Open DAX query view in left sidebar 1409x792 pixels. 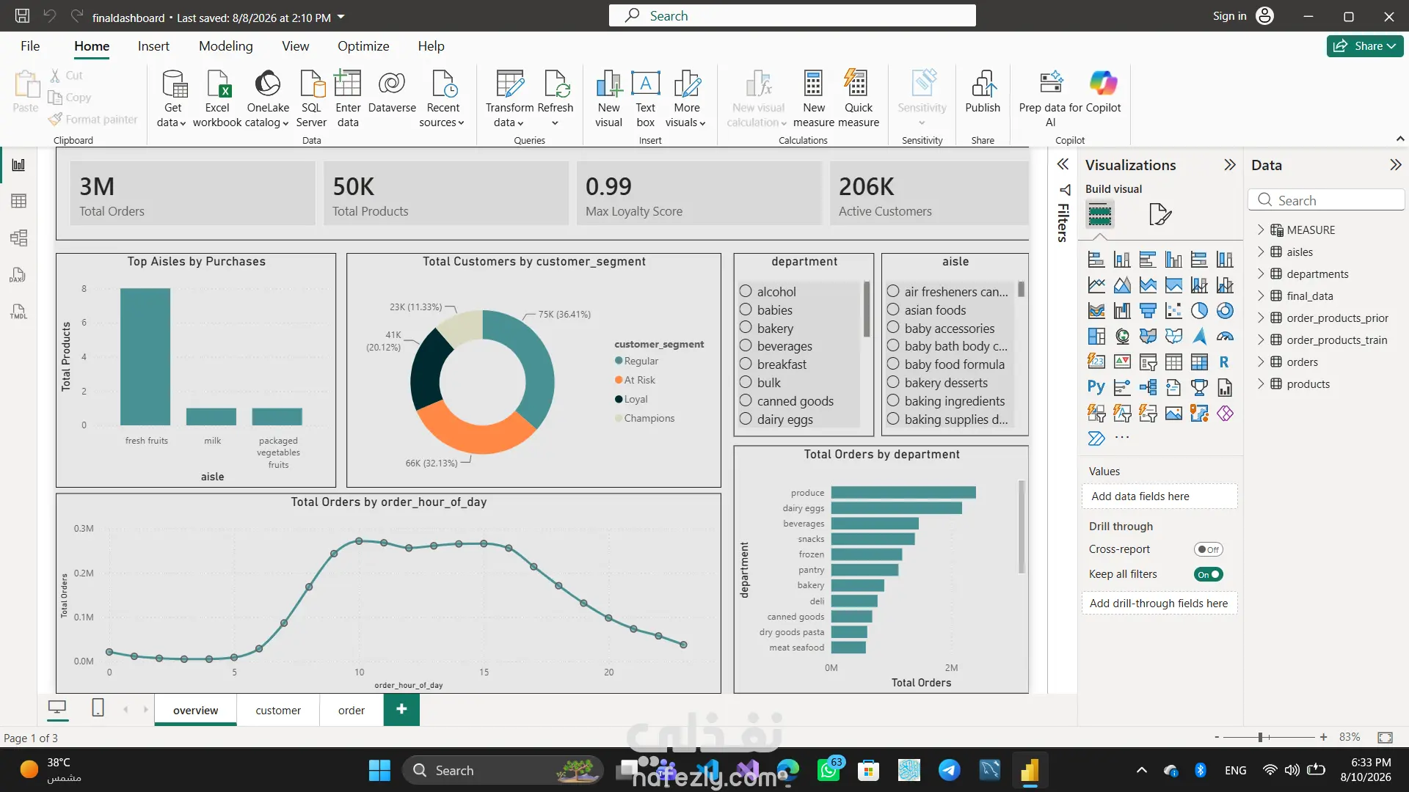[x=18, y=275]
